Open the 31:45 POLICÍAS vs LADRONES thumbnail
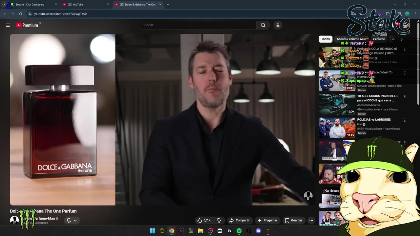This screenshot has height=236, width=420. pyautogui.click(x=337, y=128)
